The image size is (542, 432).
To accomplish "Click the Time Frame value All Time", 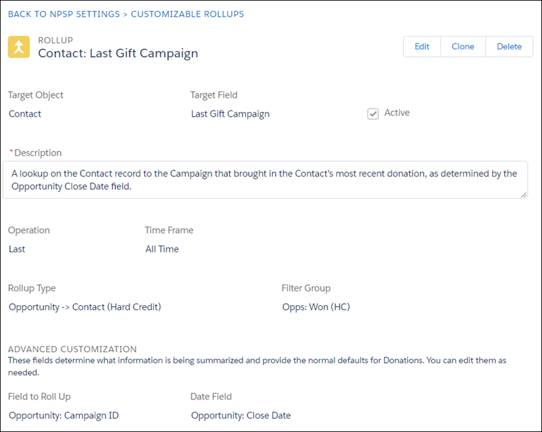I will coord(162,249).
